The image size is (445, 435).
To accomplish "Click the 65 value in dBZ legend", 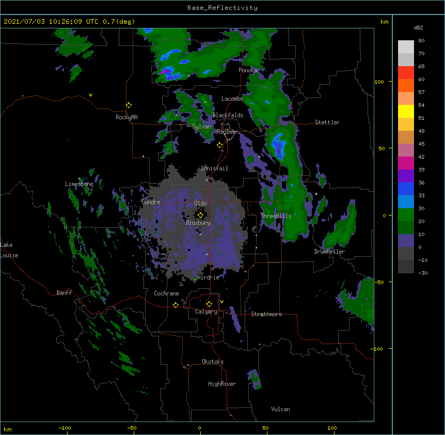I will 421,67.
